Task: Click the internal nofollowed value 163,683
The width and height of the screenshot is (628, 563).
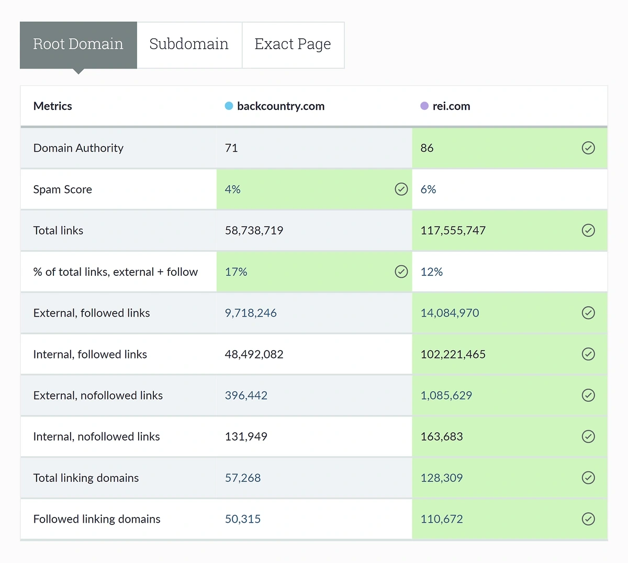Action: (x=442, y=436)
